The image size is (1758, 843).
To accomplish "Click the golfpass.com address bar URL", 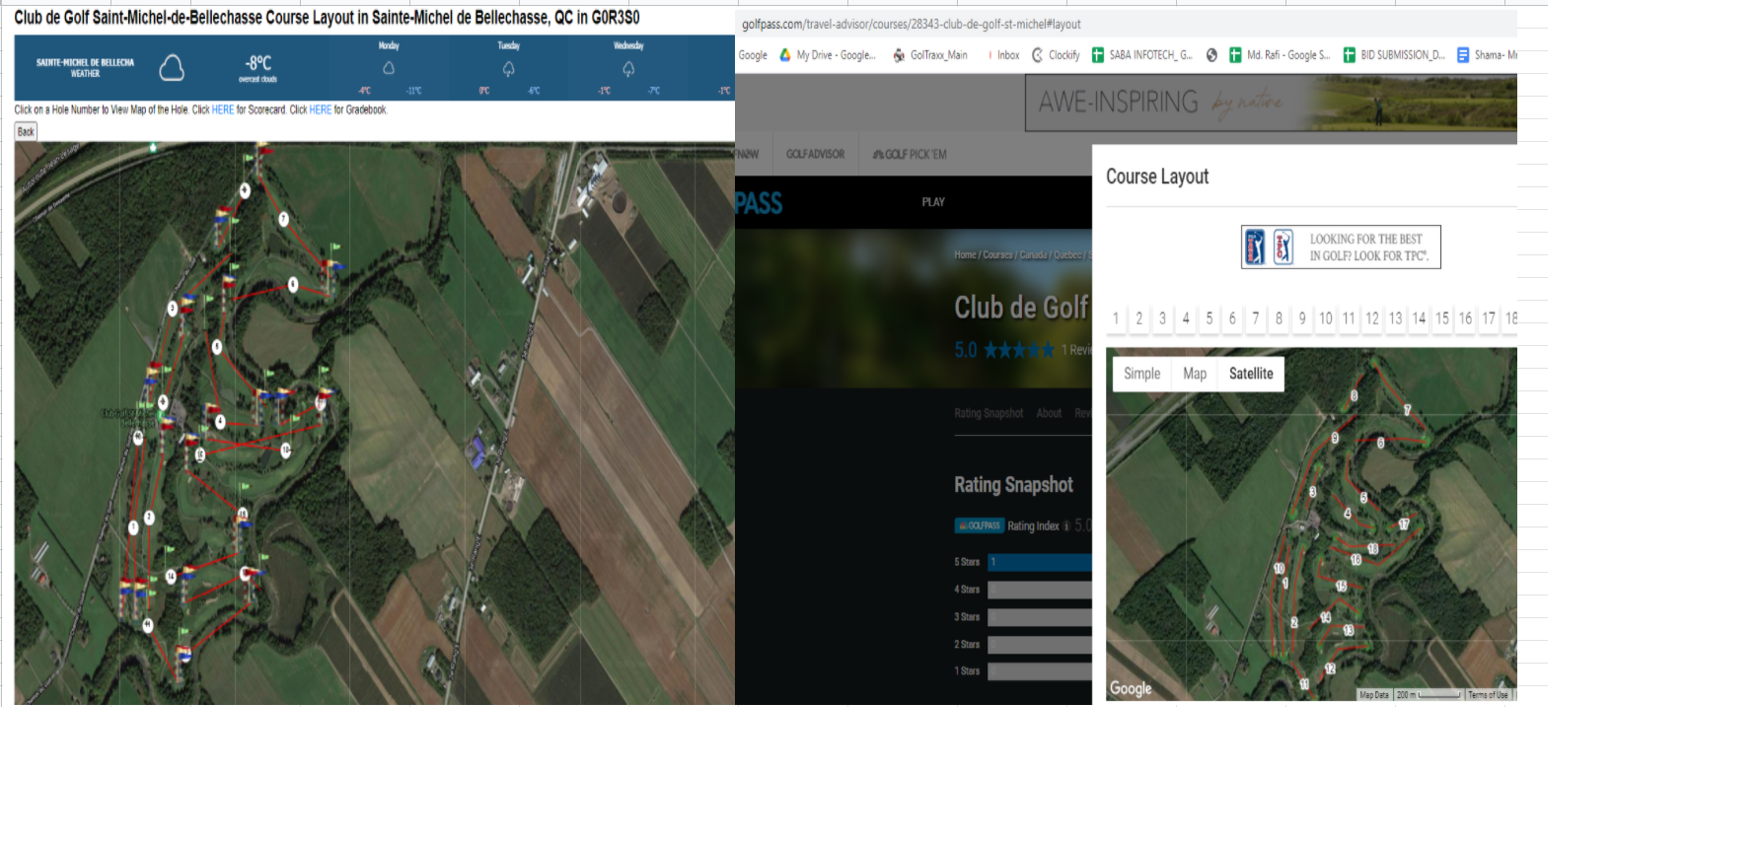I will [912, 24].
